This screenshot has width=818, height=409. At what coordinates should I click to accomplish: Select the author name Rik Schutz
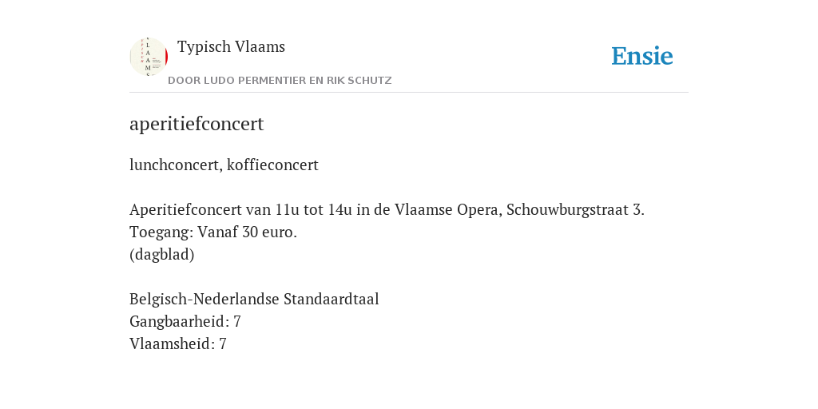(359, 81)
